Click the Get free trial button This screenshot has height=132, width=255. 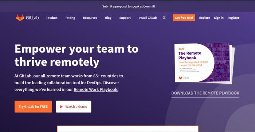click(184, 18)
